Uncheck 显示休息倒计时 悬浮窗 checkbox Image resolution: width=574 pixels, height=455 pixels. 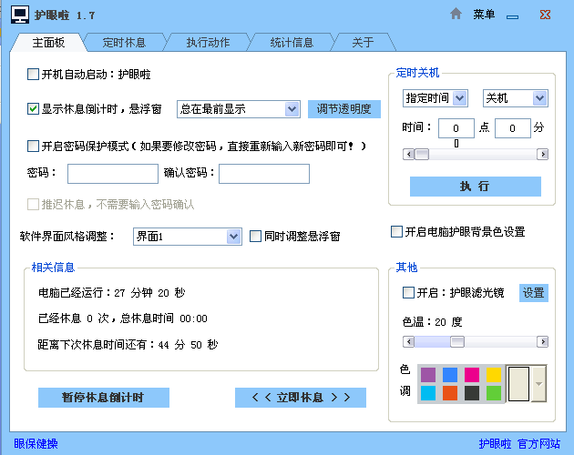[x=33, y=108]
